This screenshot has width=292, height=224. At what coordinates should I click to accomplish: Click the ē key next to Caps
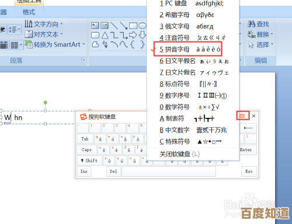click(x=104, y=150)
